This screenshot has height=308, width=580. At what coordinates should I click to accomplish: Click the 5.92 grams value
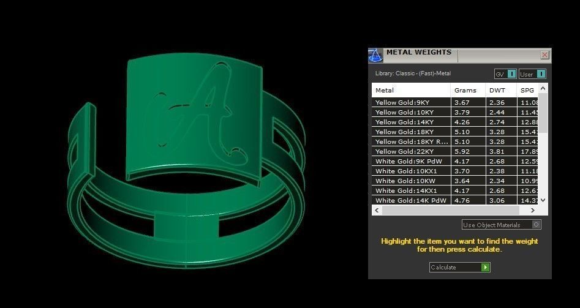point(462,151)
